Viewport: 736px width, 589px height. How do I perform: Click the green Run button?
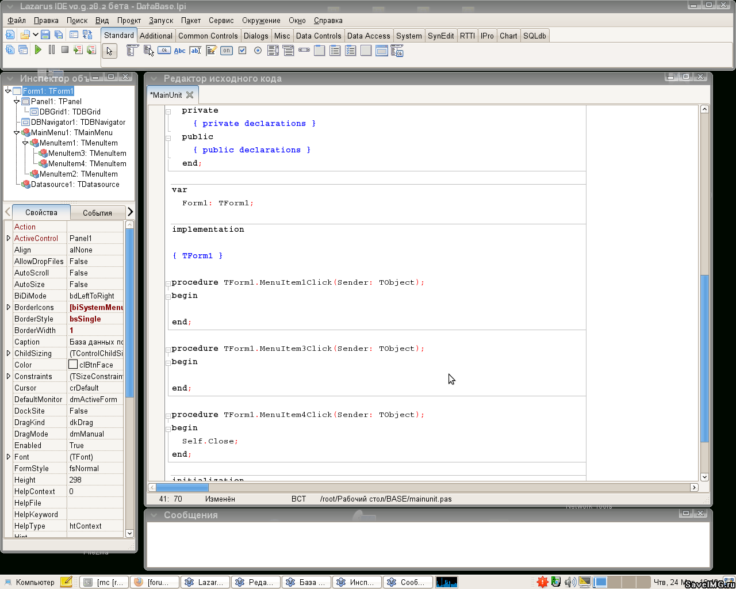tap(38, 50)
